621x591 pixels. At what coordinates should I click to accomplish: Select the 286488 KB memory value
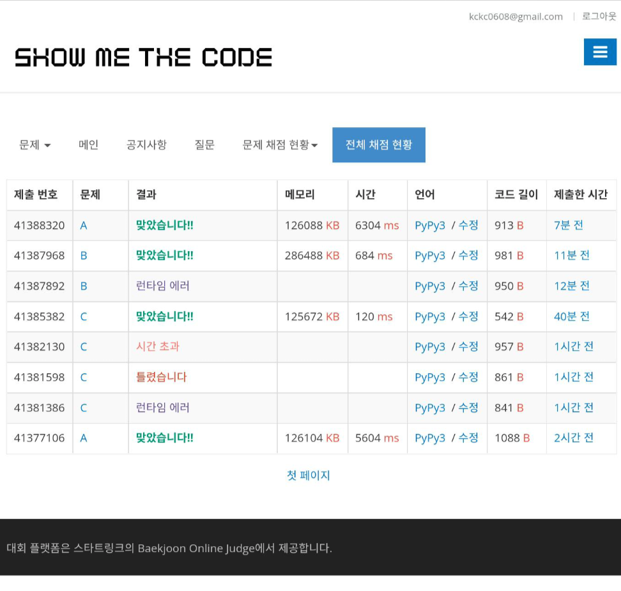coord(312,256)
